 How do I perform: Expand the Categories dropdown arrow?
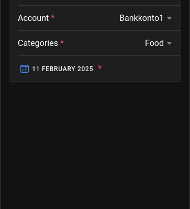[169, 43]
